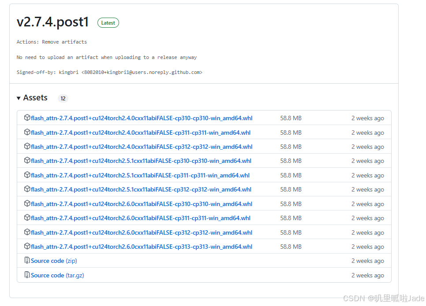Click package icon for torch2.6.0 cp310 wheel
The height and width of the screenshot is (306, 426).
click(x=27, y=203)
